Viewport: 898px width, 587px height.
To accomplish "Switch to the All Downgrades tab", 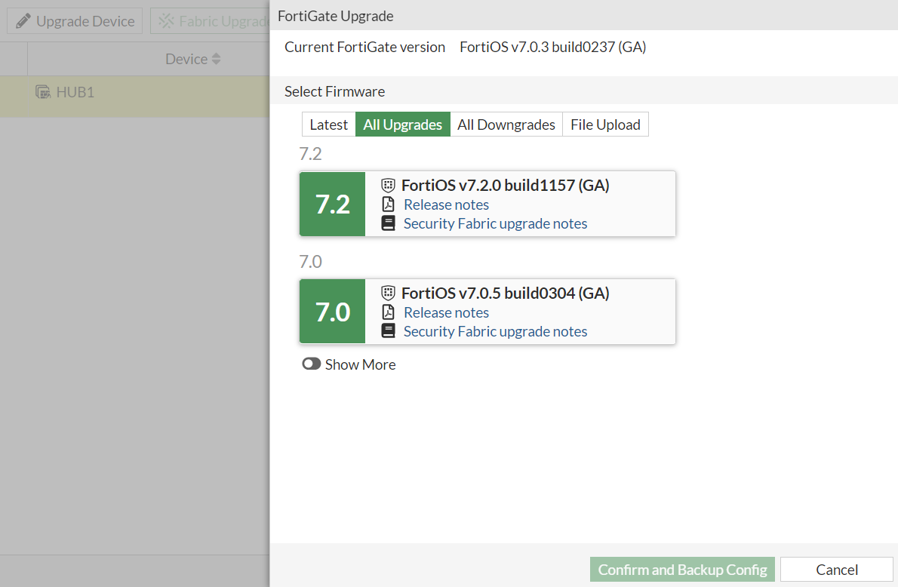I will 506,124.
